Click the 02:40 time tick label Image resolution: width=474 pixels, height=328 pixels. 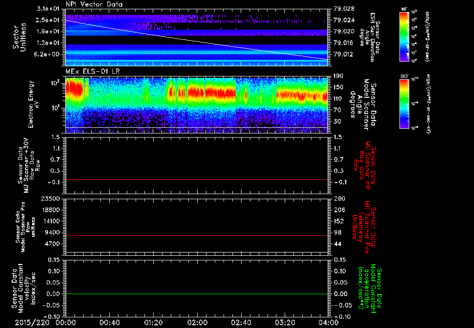[x=241, y=322]
